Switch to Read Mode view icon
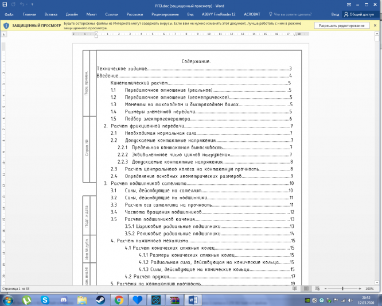382x306 pixels. [295, 289]
